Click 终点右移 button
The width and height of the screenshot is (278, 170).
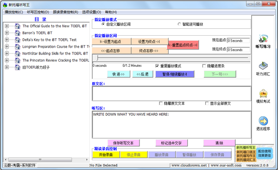pos(150,50)
